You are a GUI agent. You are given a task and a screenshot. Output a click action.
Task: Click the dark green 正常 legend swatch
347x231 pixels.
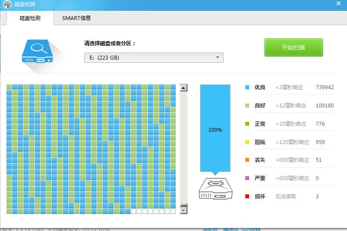[247, 124]
